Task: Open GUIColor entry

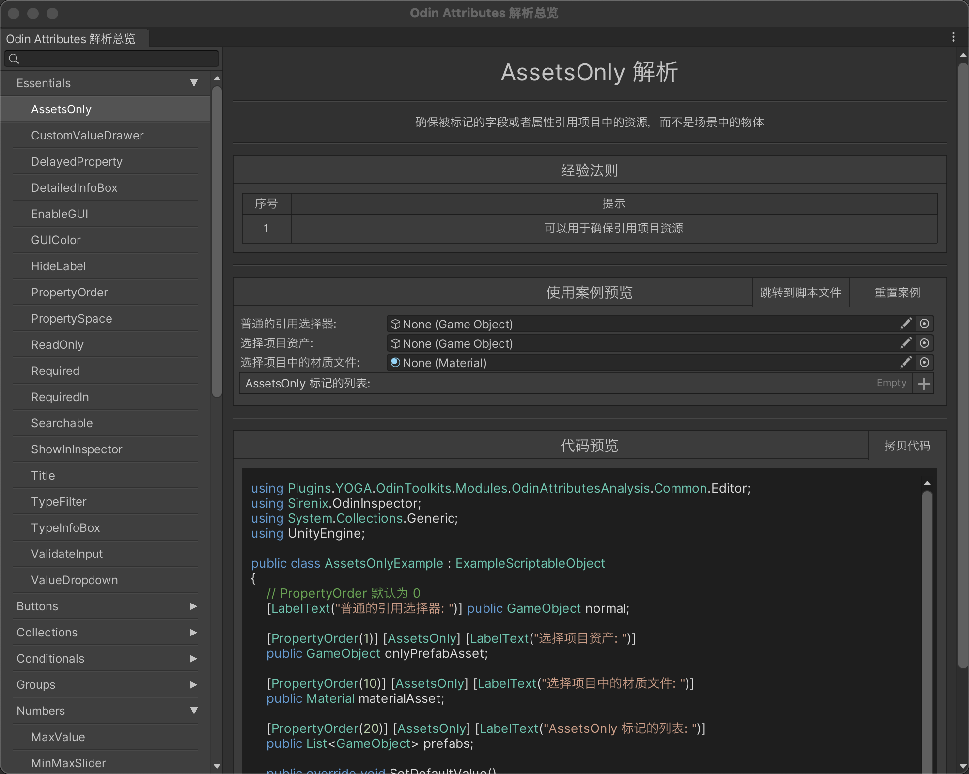Action: (106, 240)
